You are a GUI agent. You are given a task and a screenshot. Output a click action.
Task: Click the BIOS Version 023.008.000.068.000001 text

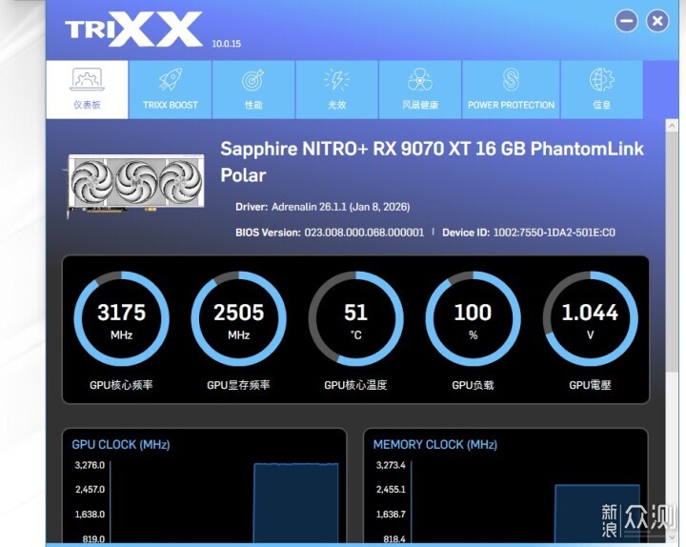pyautogui.click(x=330, y=233)
